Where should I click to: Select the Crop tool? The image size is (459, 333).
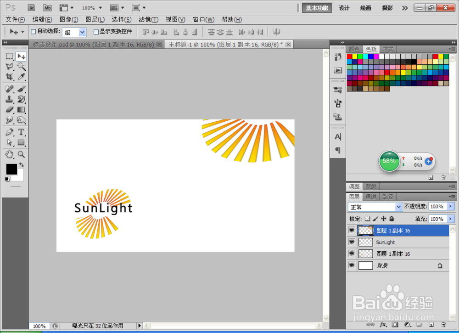click(9, 77)
